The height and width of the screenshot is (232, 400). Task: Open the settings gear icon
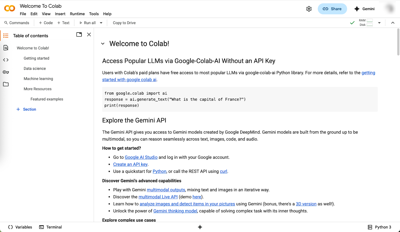(309, 9)
